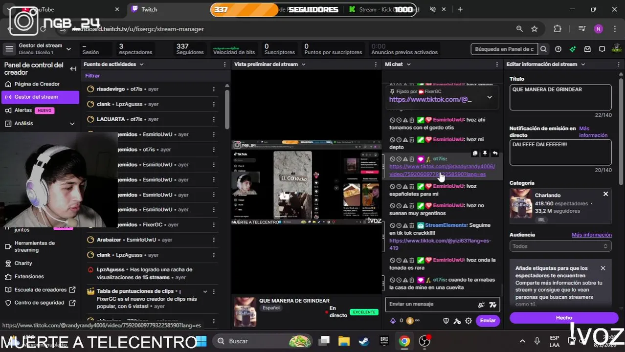Click into the Título text field
The image size is (625, 352).
[560, 97]
